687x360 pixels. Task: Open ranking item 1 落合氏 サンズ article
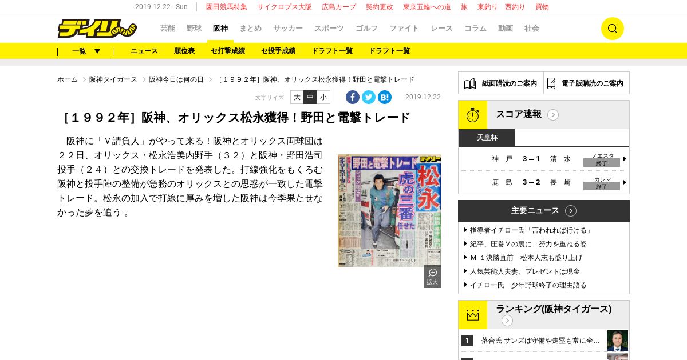point(540,341)
